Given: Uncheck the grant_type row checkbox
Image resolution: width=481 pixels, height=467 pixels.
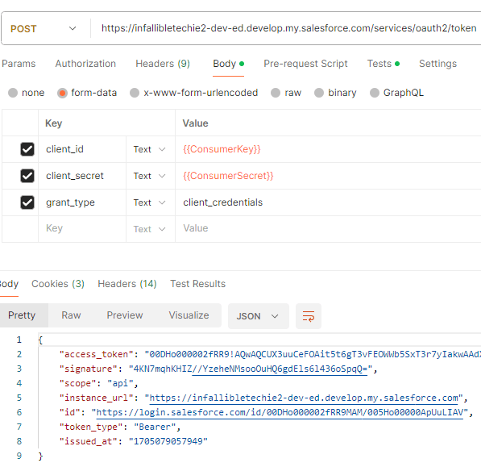Looking at the screenshot, I should point(27,202).
